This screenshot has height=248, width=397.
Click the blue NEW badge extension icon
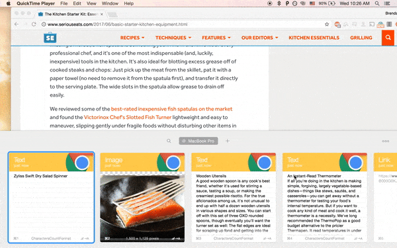coord(380,24)
